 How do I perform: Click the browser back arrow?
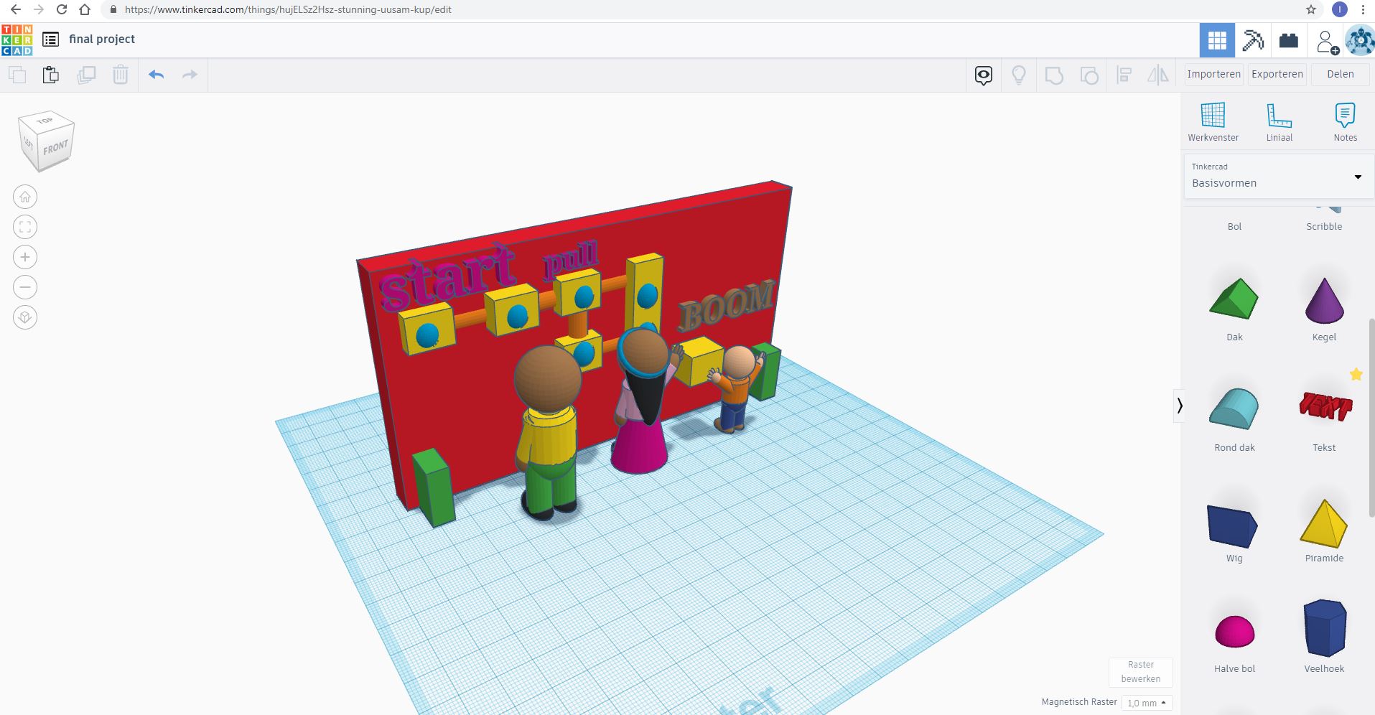tap(16, 9)
